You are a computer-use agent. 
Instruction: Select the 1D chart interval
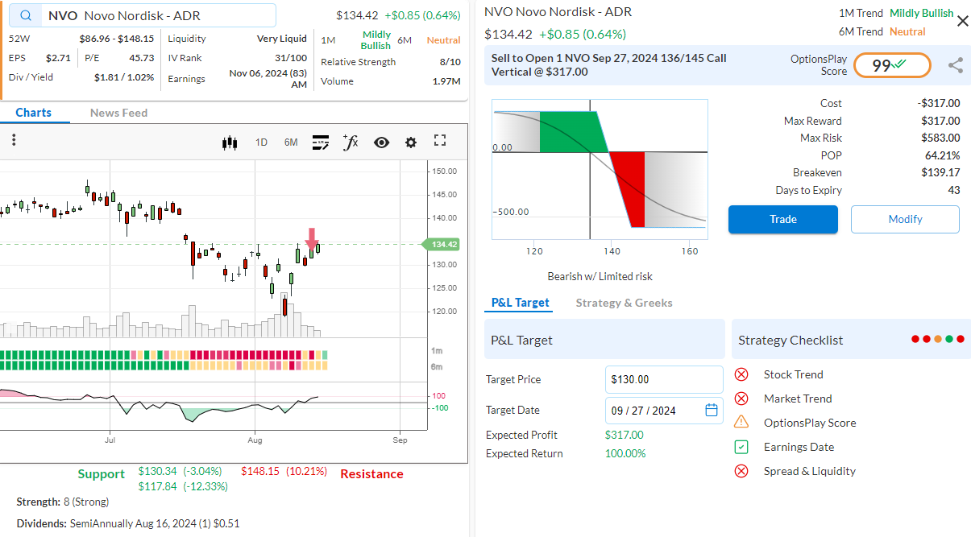pos(261,143)
